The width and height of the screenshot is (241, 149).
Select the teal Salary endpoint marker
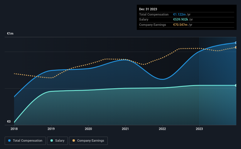click(236, 85)
